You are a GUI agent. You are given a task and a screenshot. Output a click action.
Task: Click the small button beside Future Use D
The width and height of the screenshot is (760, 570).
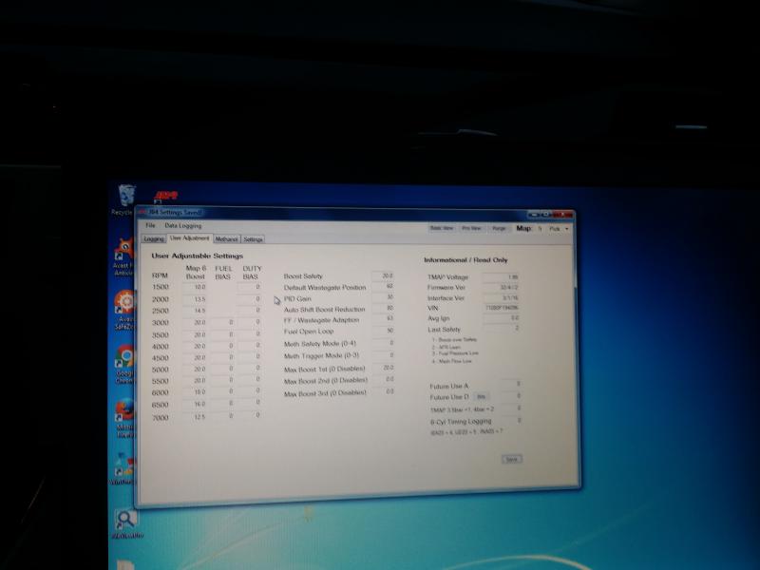481,396
